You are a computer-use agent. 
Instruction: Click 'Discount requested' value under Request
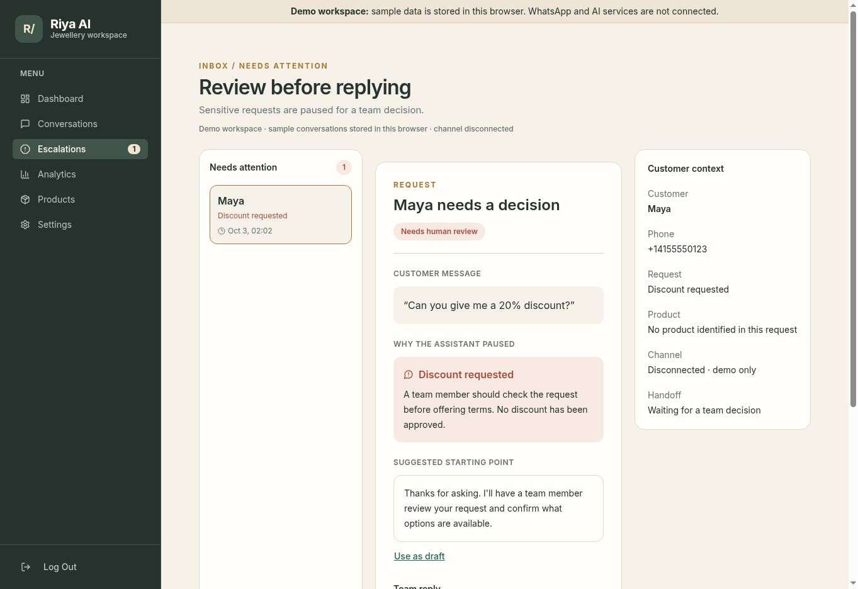[x=688, y=289]
